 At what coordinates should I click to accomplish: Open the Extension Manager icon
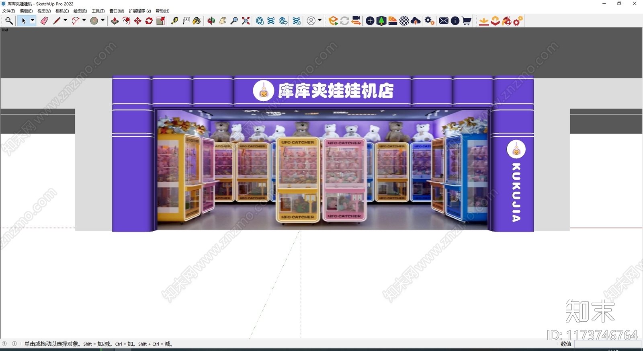click(x=297, y=21)
